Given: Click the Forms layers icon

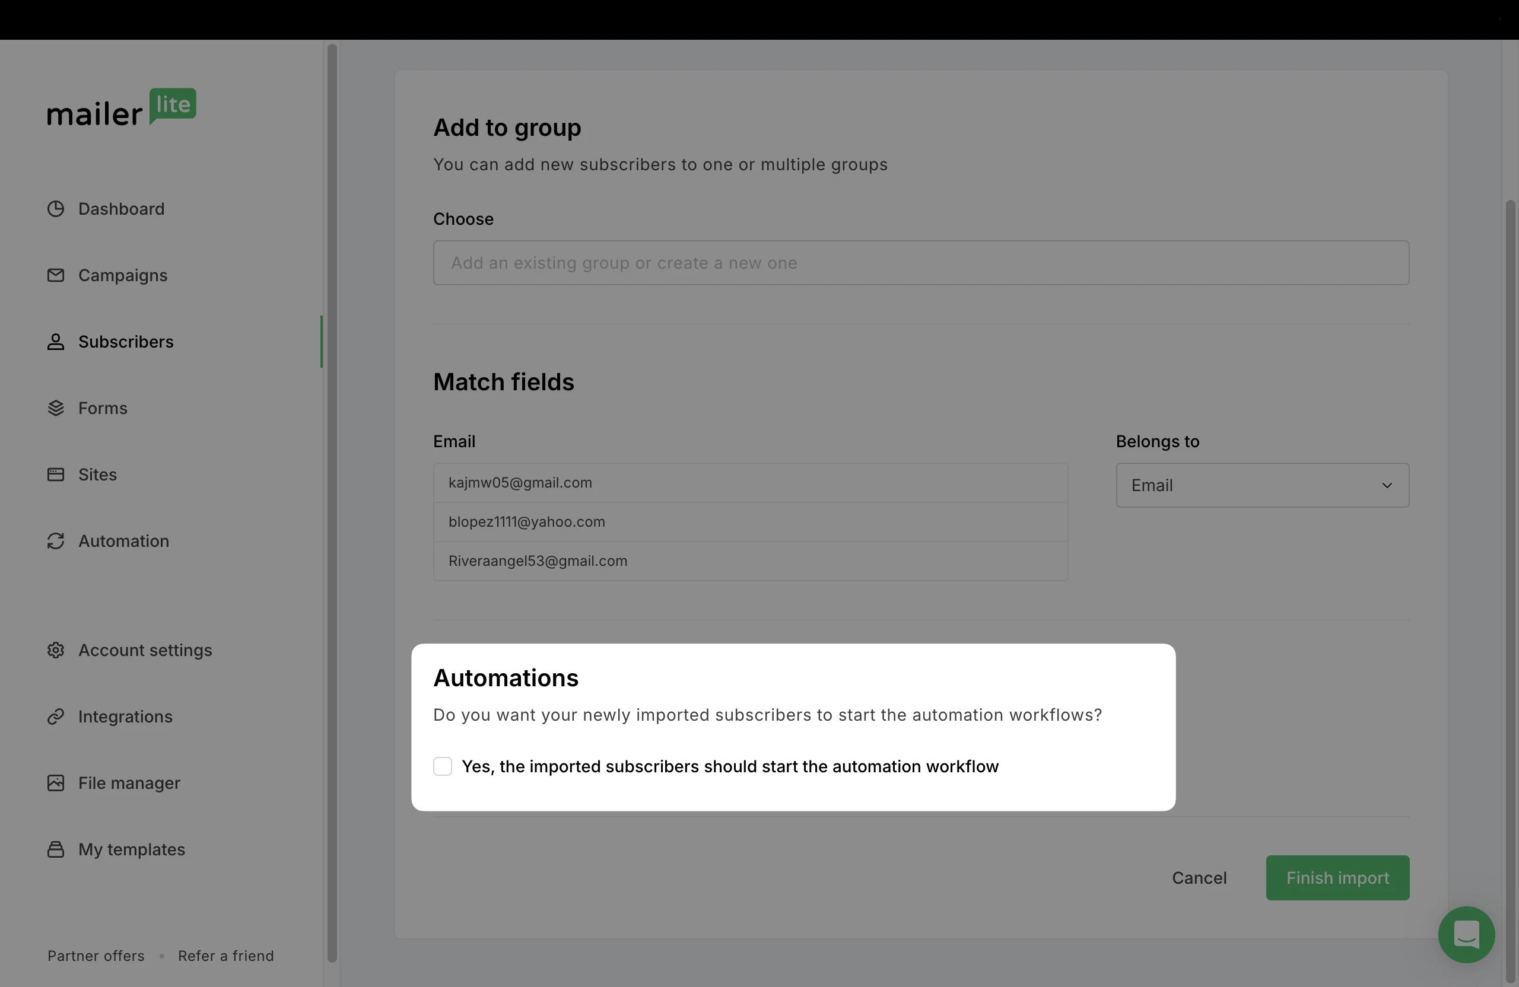Looking at the screenshot, I should [x=56, y=407].
